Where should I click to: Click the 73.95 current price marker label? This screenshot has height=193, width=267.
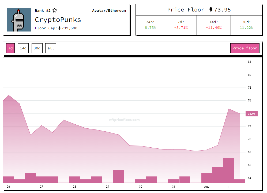click(x=251, y=114)
